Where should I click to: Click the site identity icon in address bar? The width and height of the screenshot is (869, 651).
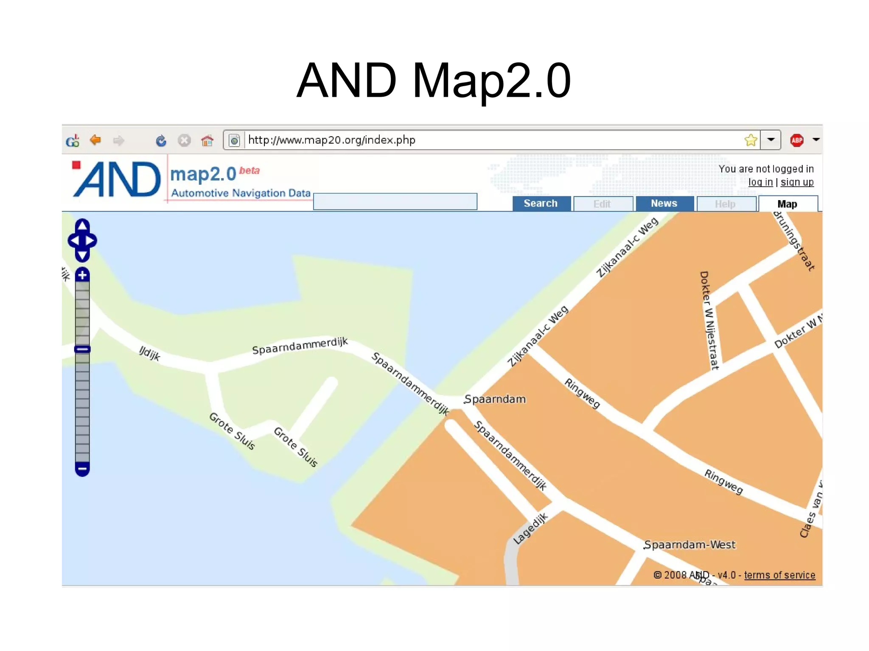click(234, 140)
